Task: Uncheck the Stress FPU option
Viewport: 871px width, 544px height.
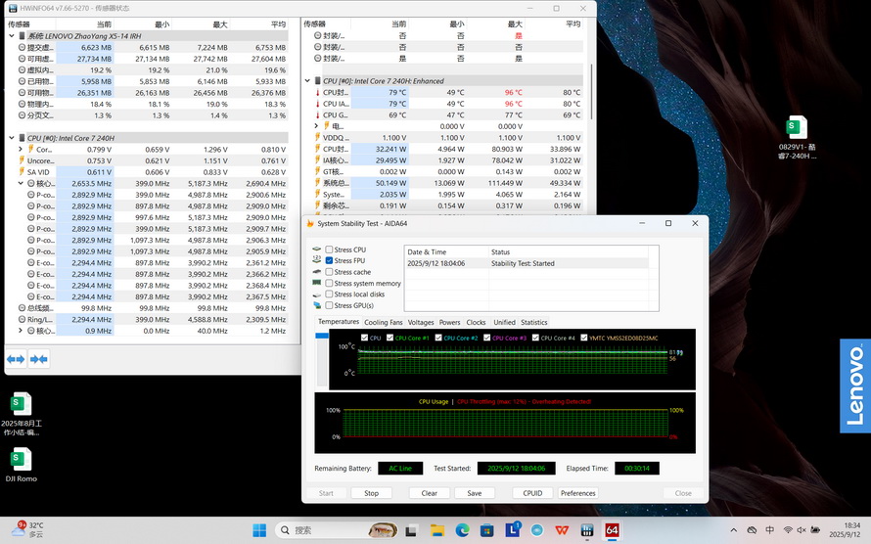Action: (x=330, y=261)
